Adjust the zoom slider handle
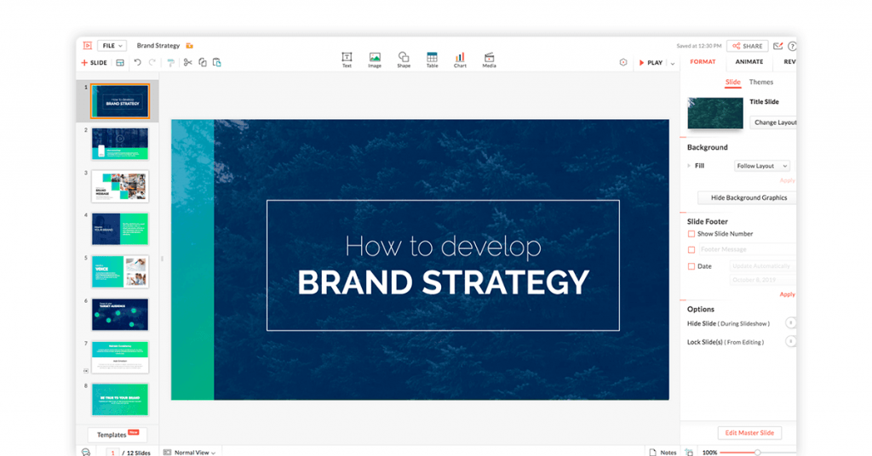This screenshot has width=872, height=456. tap(757, 453)
